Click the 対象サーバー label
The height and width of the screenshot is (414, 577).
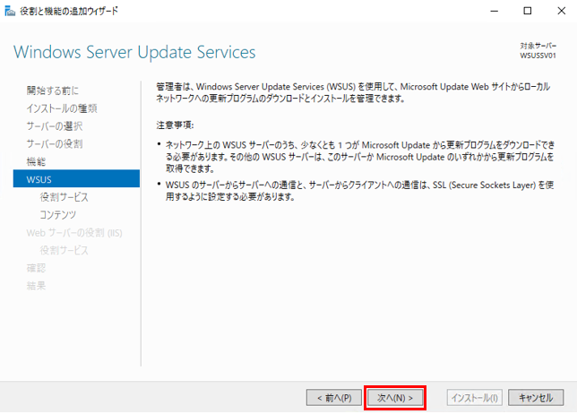tap(538, 46)
